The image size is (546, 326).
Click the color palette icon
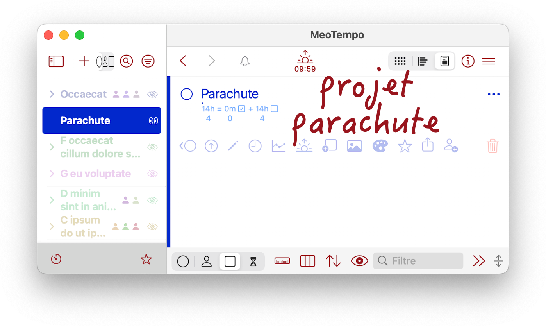pos(380,146)
